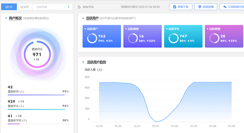Switch to the 近30天 tab
This screenshot has height=133, width=244.
pos(25,7)
